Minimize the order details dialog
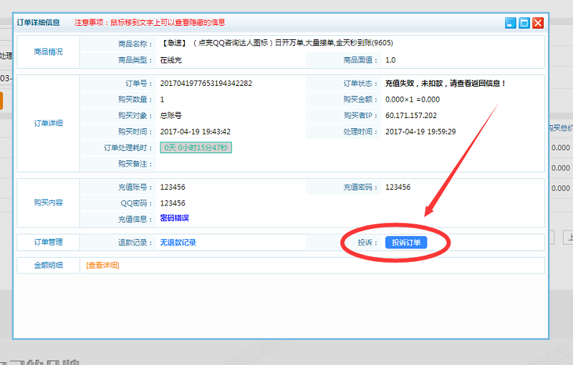Viewport: 573px width, 365px height. coord(511,23)
